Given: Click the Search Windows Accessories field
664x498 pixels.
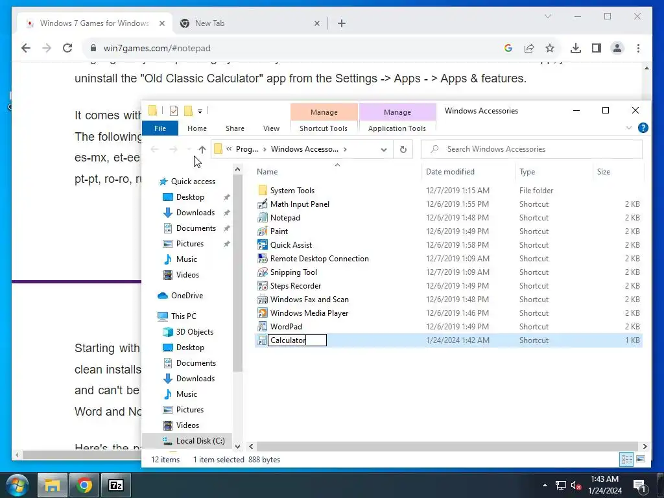Looking at the screenshot, I should point(532,149).
